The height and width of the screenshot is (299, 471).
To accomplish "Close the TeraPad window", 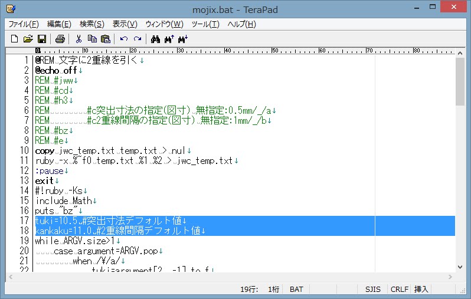I will click(453, 6).
